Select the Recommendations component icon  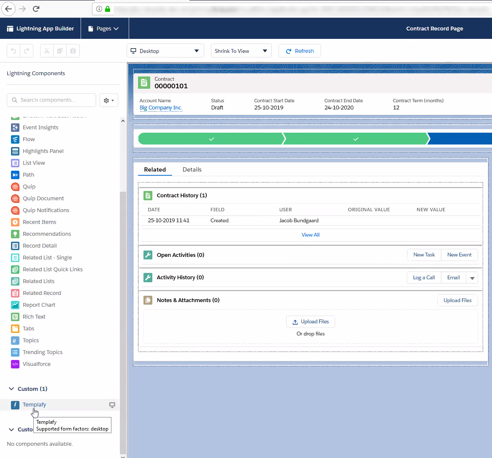[15, 234]
